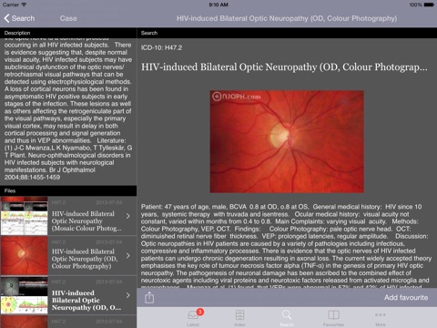437x328 pixels.
Task: Tap the navigation bar case title
Action: point(287,18)
